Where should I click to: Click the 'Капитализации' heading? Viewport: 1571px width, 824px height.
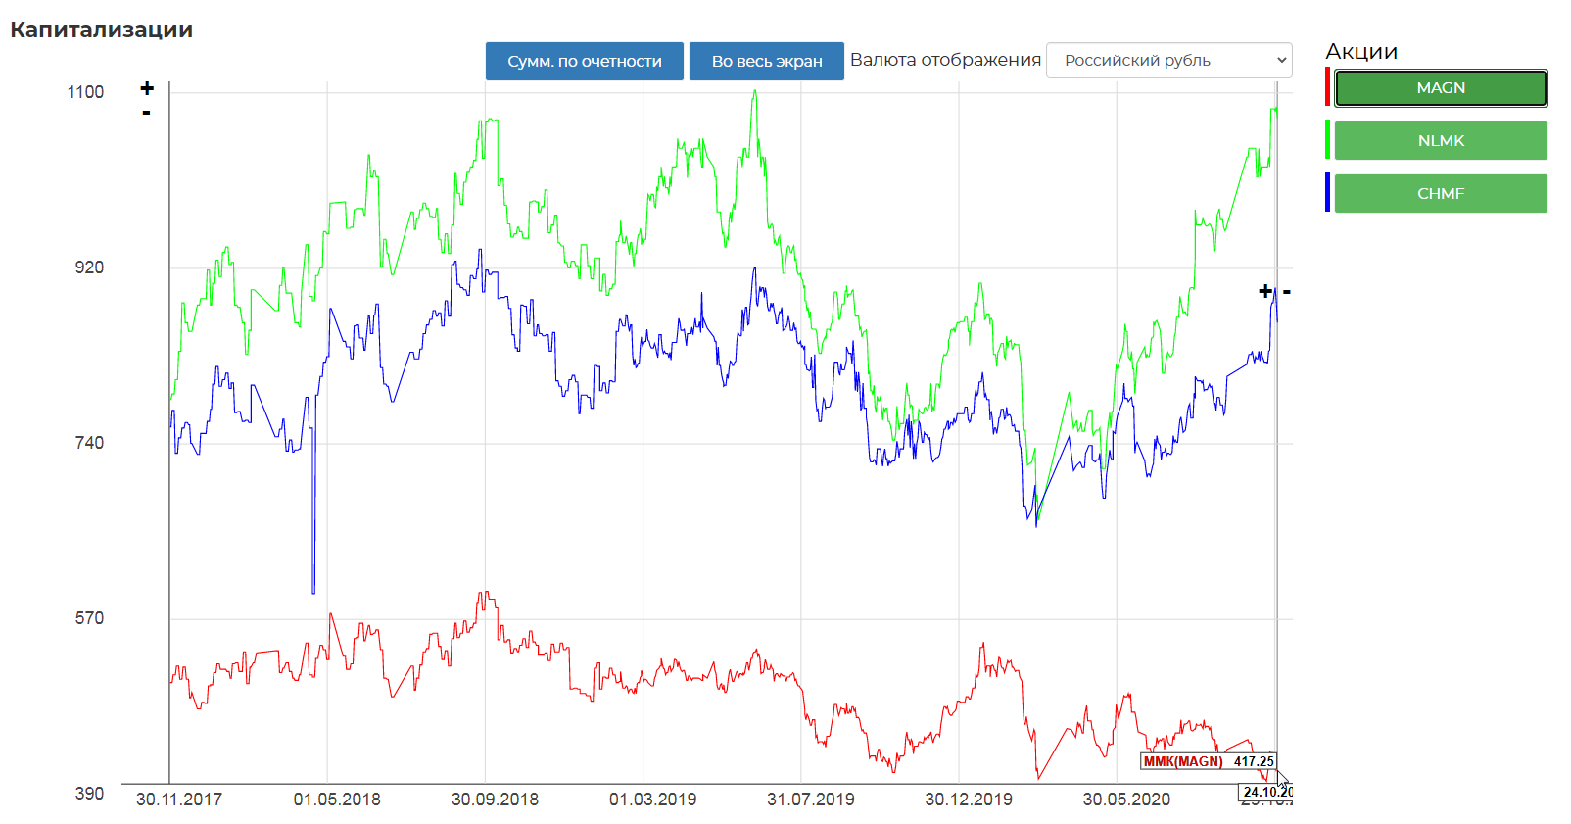click(101, 29)
